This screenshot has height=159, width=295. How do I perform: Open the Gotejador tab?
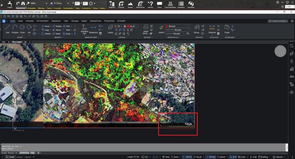click(31, 7)
